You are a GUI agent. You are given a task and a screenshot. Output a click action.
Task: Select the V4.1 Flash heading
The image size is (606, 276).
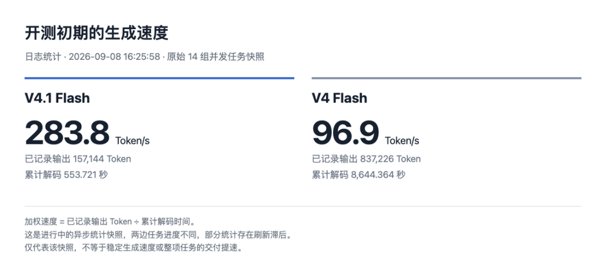[57, 98]
